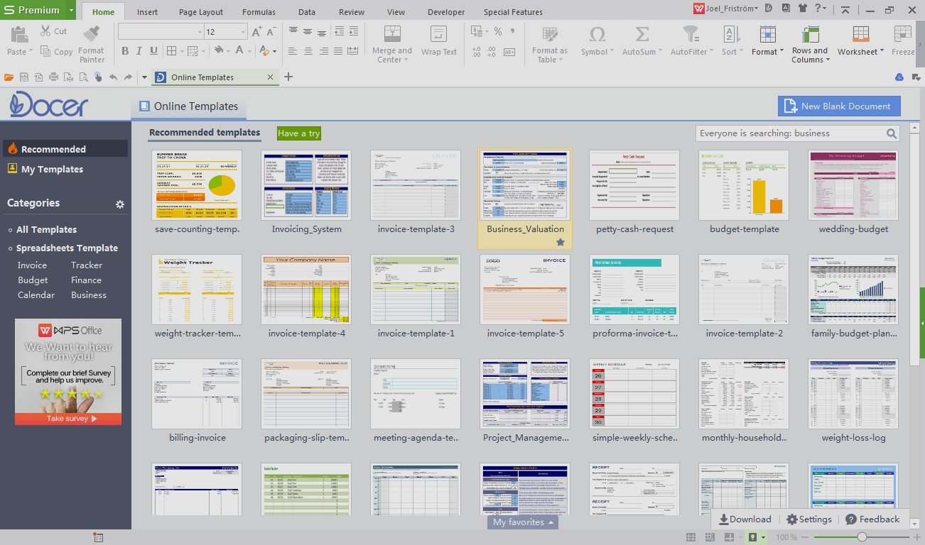The height and width of the screenshot is (545, 925).
Task: Toggle Wrap Text option
Action: 438,34
